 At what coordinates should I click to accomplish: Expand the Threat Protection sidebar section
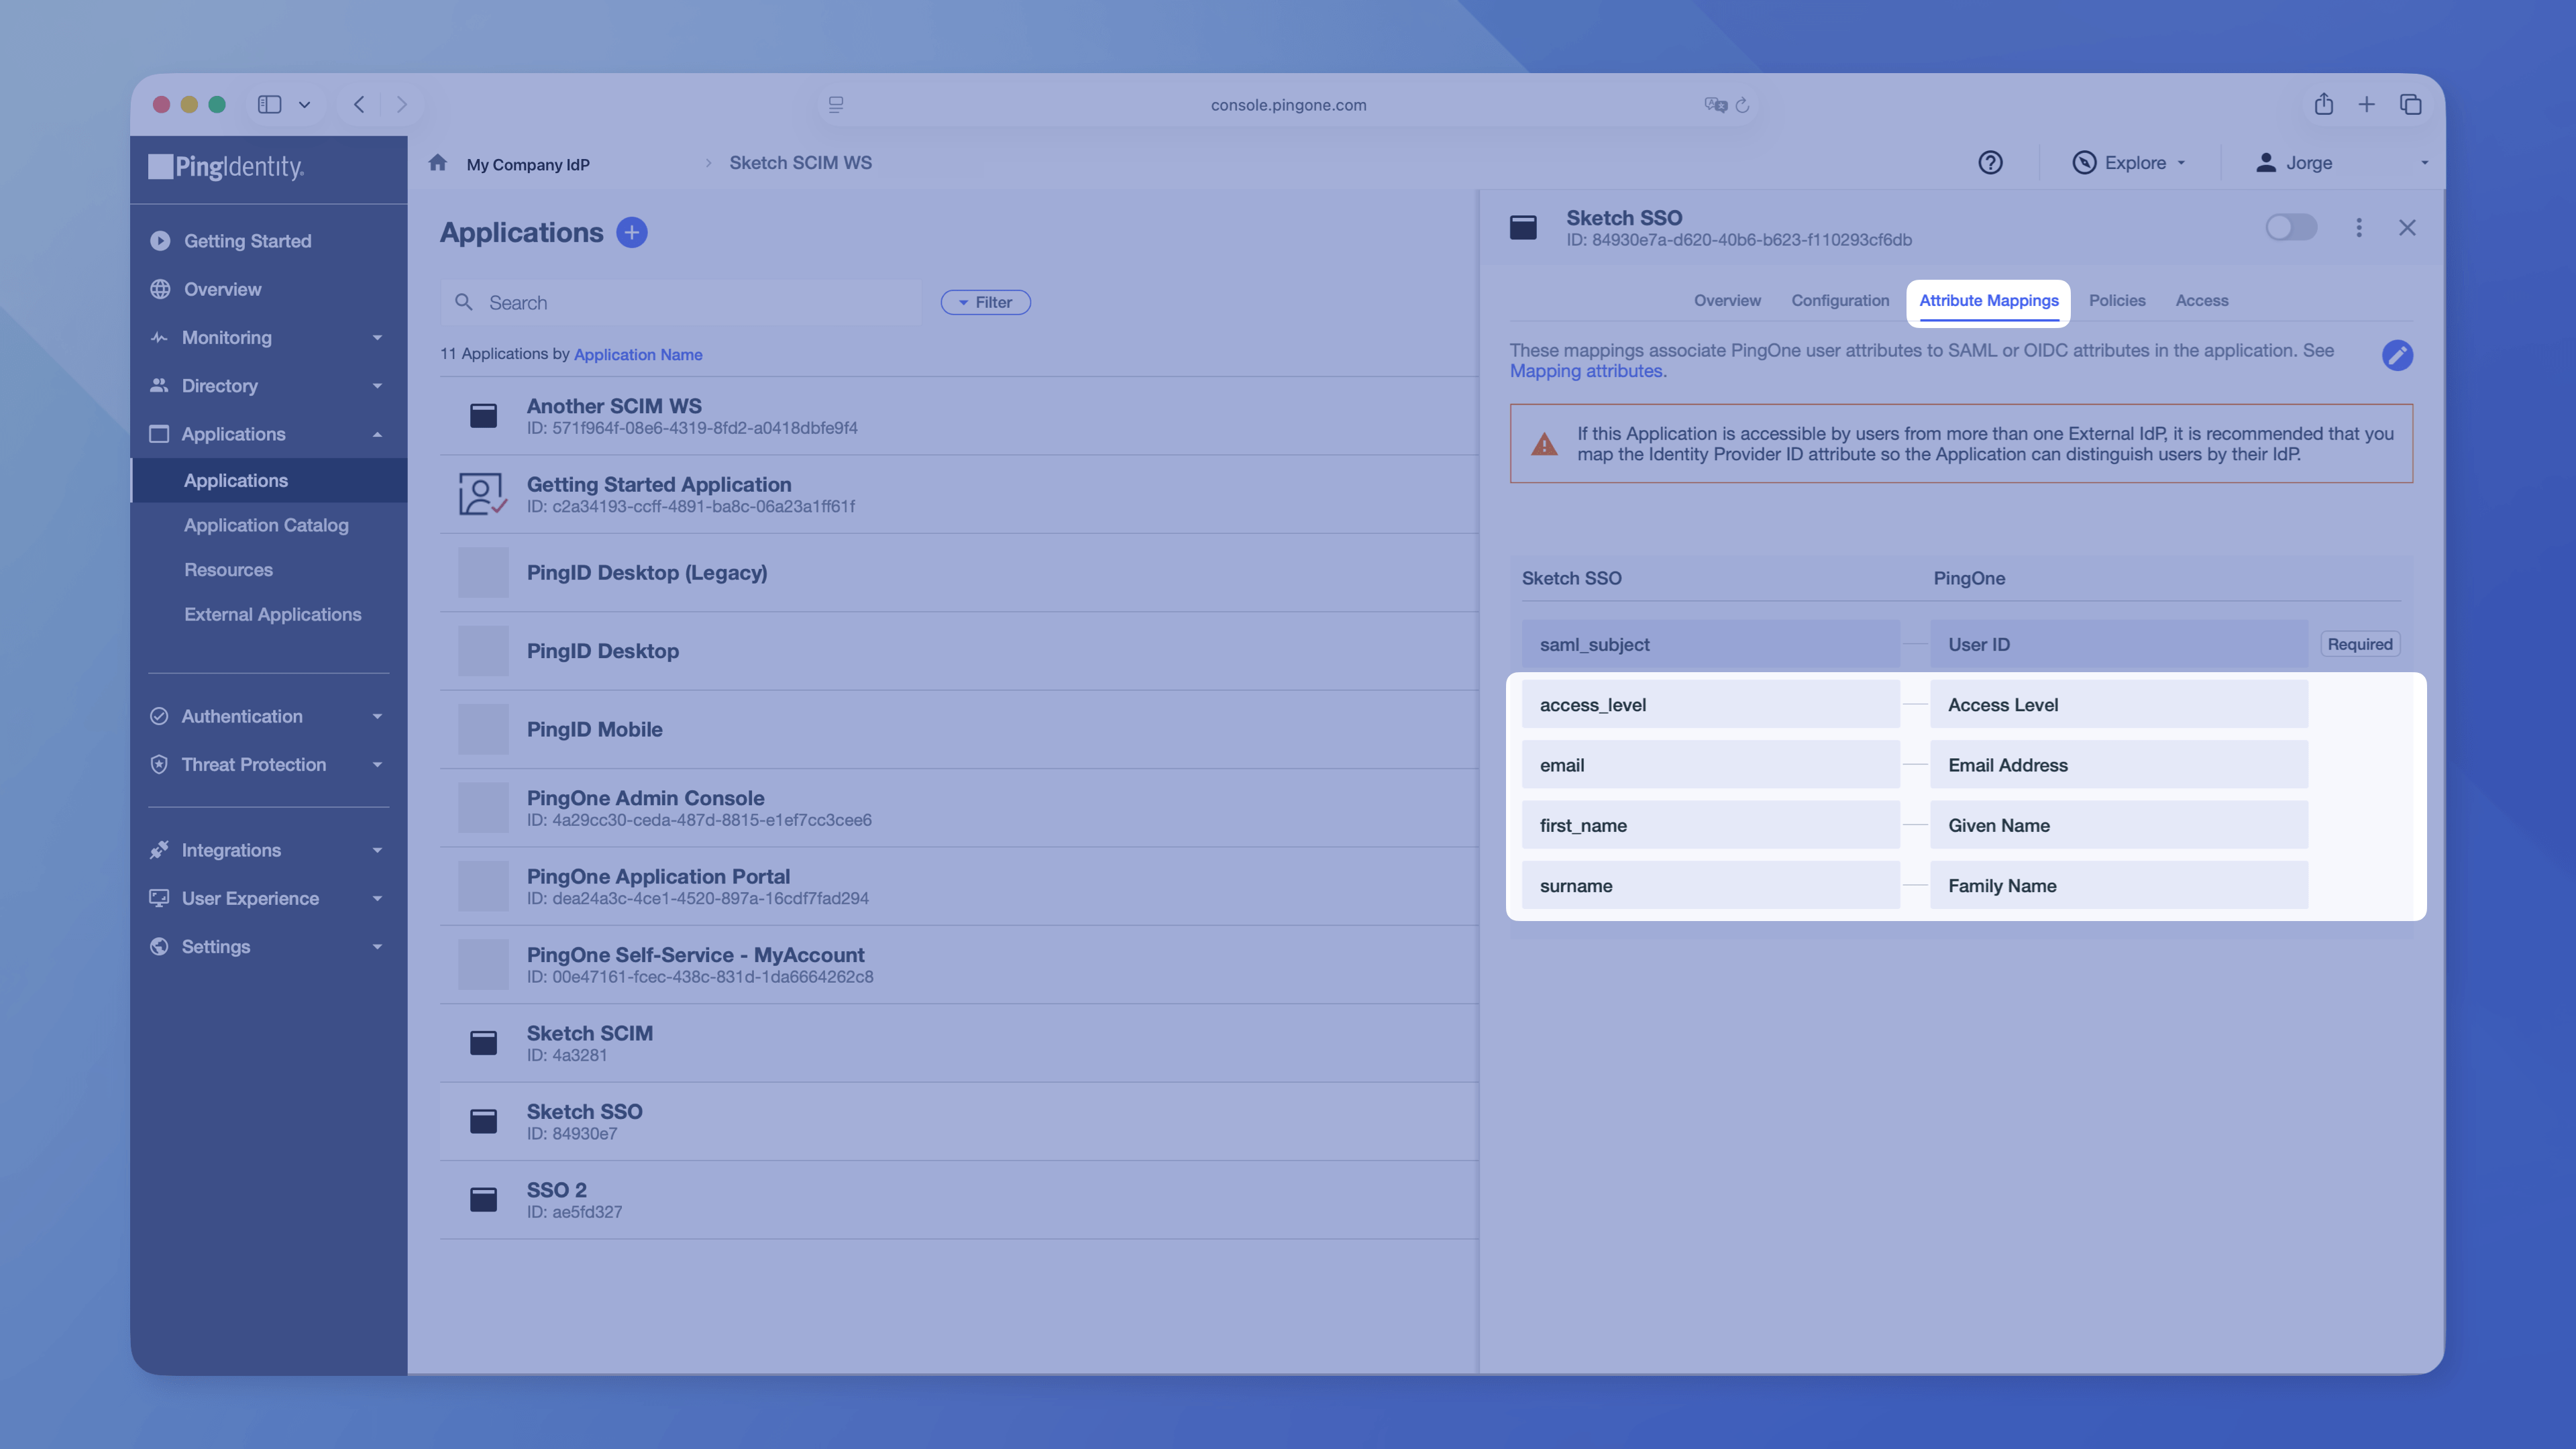pos(377,765)
